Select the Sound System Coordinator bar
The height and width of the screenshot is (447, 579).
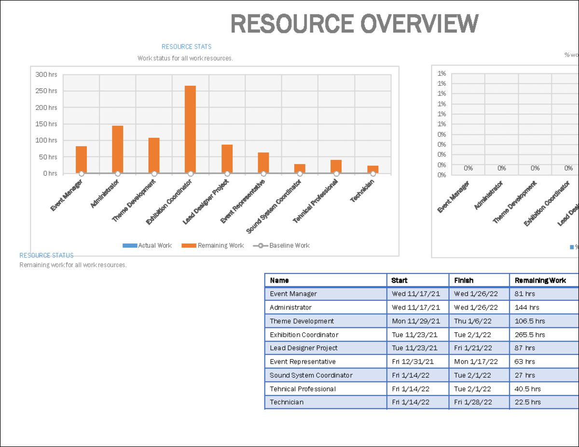[x=299, y=169]
